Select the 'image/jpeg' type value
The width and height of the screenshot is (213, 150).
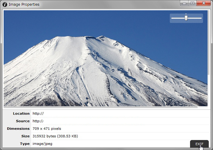pos(43,144)
